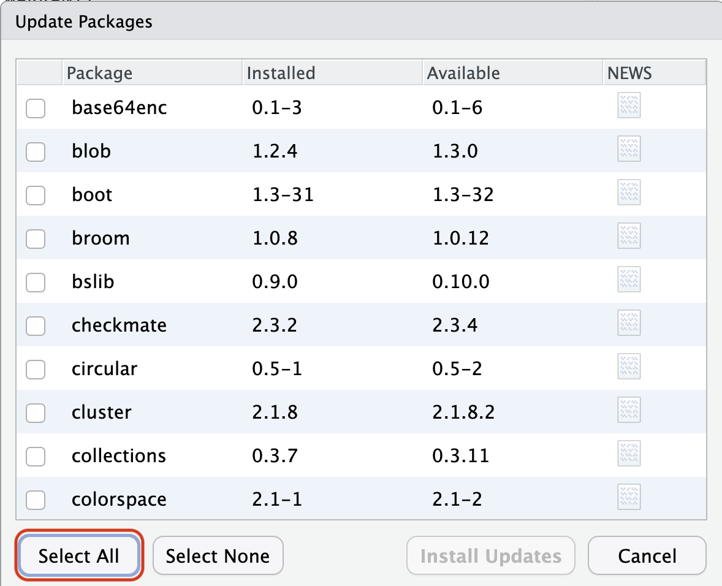
Task: View colorspace update NEWS
Action: coord(628,497)
